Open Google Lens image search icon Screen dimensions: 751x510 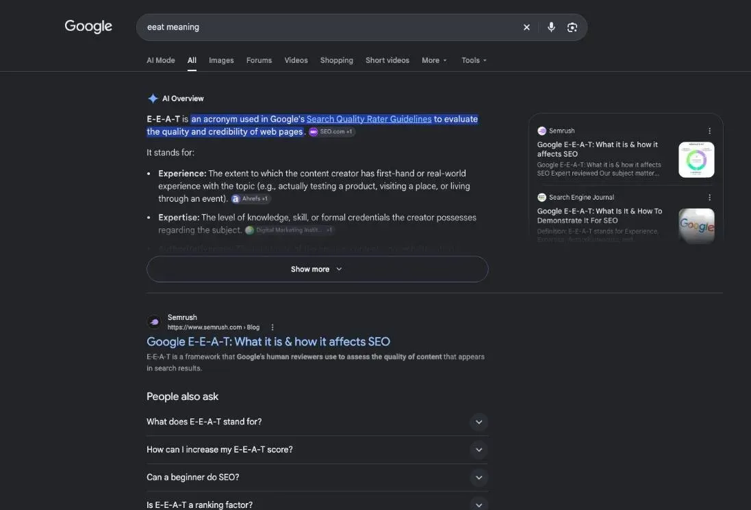pos(572,27)
